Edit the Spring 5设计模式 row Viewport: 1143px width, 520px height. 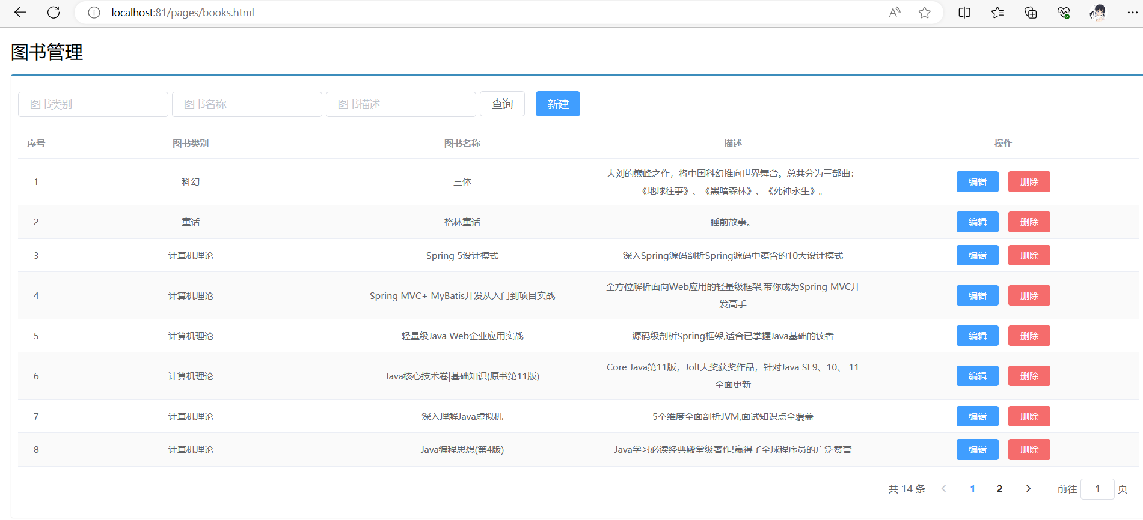[978, 255]
